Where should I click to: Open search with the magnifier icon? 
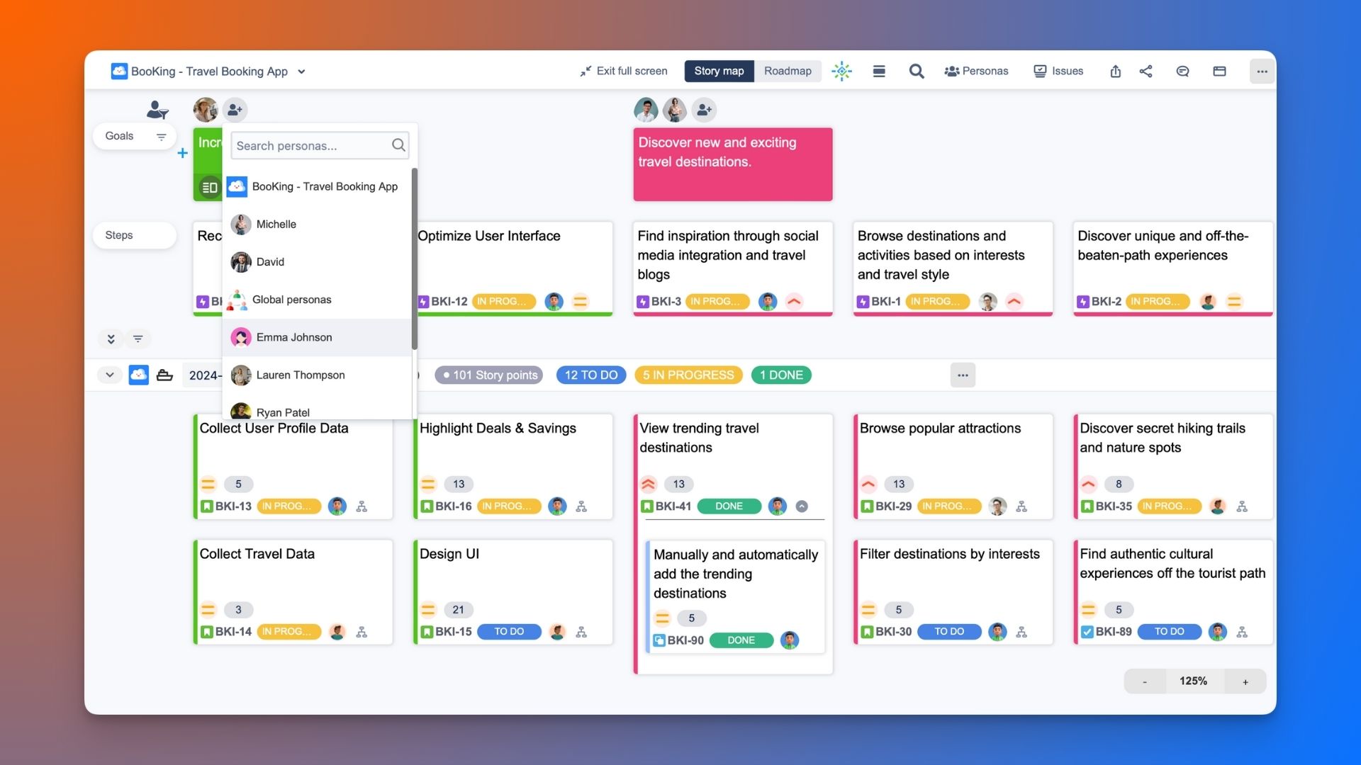pos(916,71)
